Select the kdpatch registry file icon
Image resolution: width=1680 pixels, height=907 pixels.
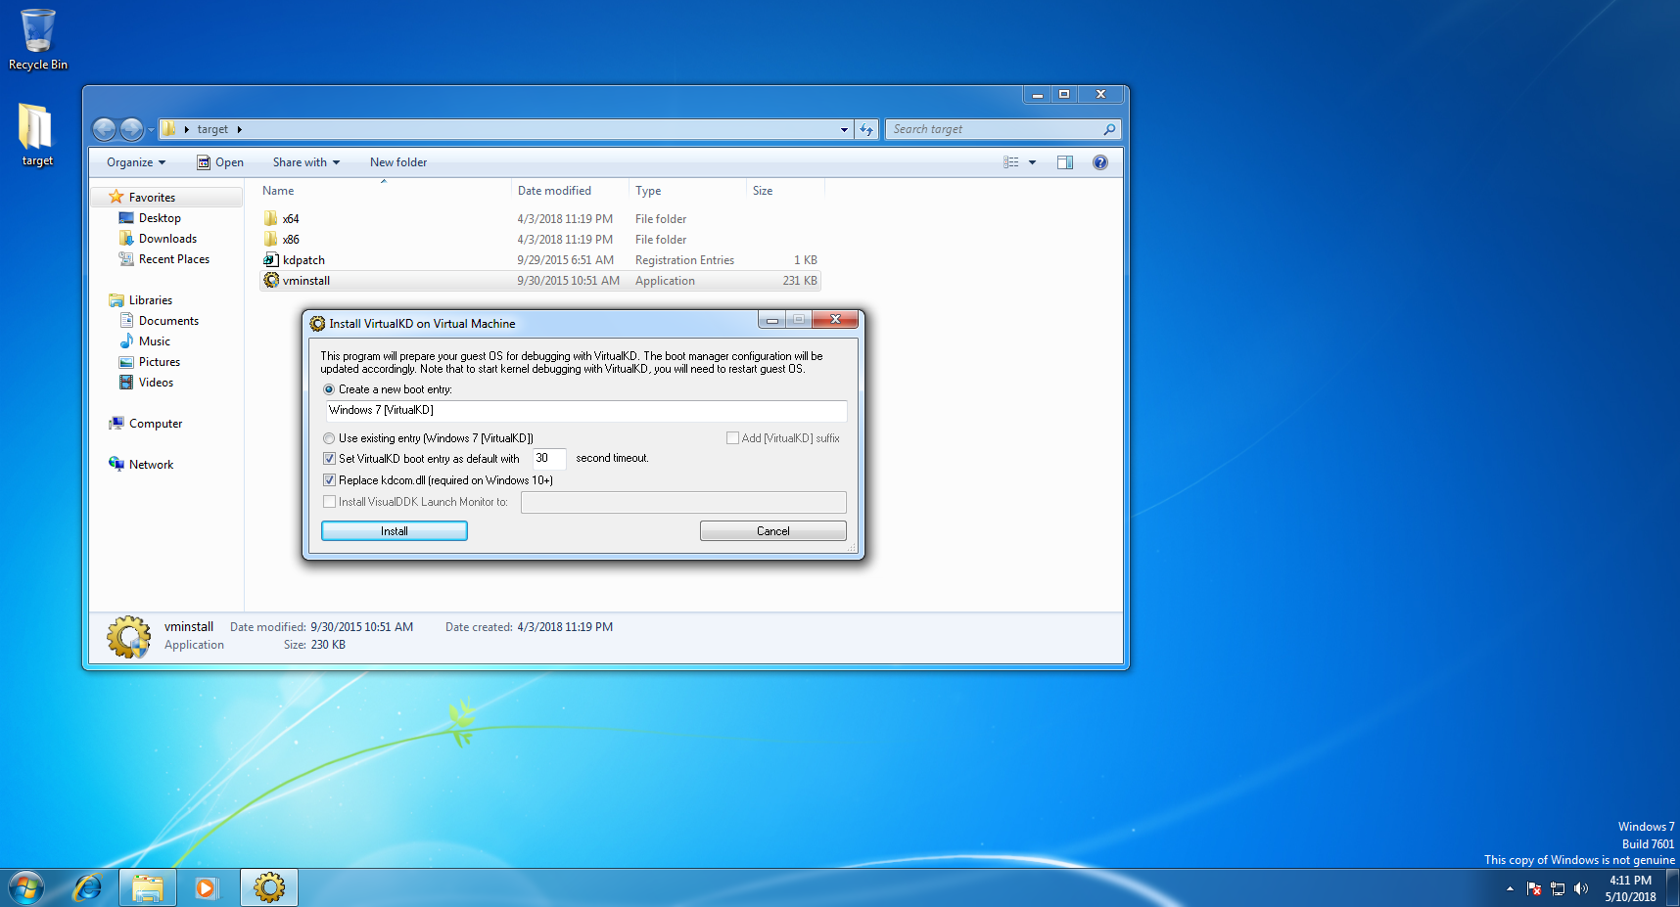tap(271, 259)
